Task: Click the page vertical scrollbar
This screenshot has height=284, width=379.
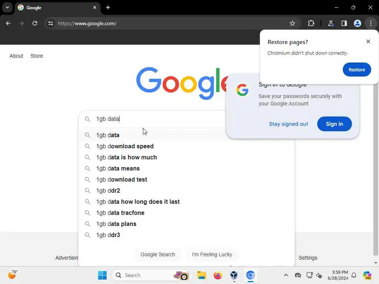Action: (x=375, y=169)
